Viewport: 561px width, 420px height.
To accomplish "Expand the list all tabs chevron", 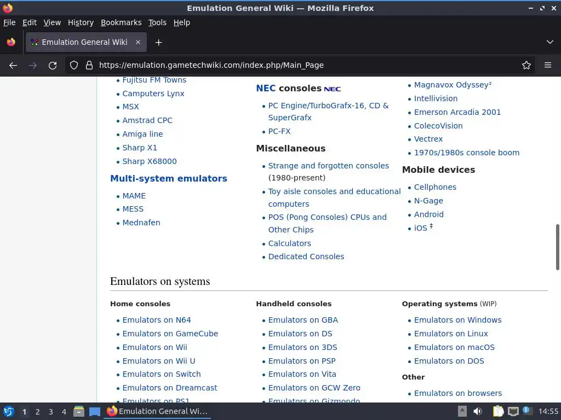I will pos(550,42).
